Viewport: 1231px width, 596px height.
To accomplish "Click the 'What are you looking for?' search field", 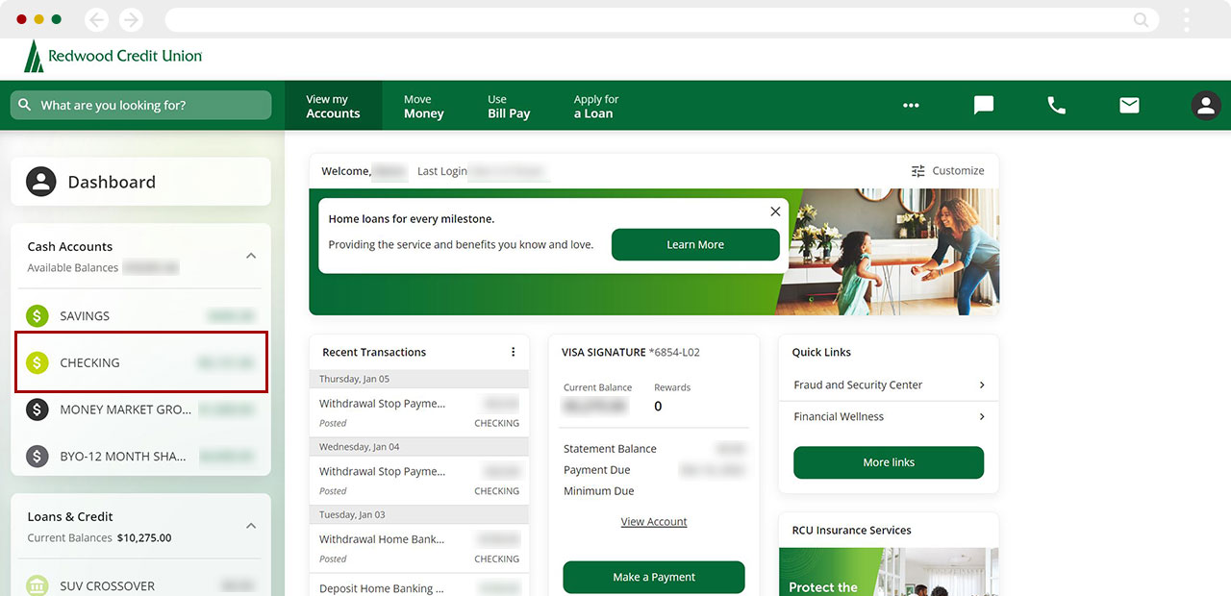I will 140,105.
